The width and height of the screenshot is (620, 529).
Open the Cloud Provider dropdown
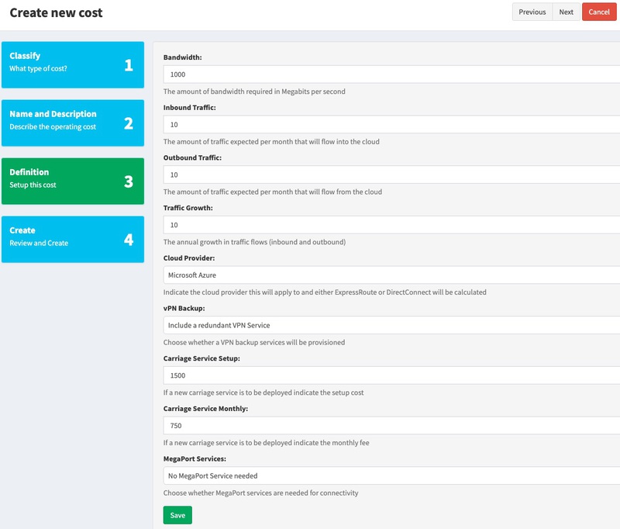pos(391,275)
